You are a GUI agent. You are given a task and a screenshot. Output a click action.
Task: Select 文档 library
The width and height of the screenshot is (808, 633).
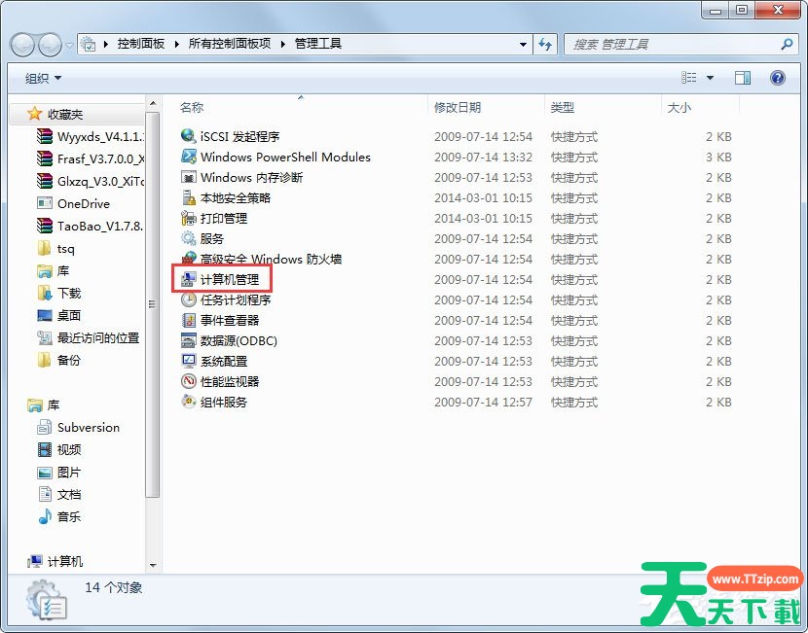click(x=59, y=494)
